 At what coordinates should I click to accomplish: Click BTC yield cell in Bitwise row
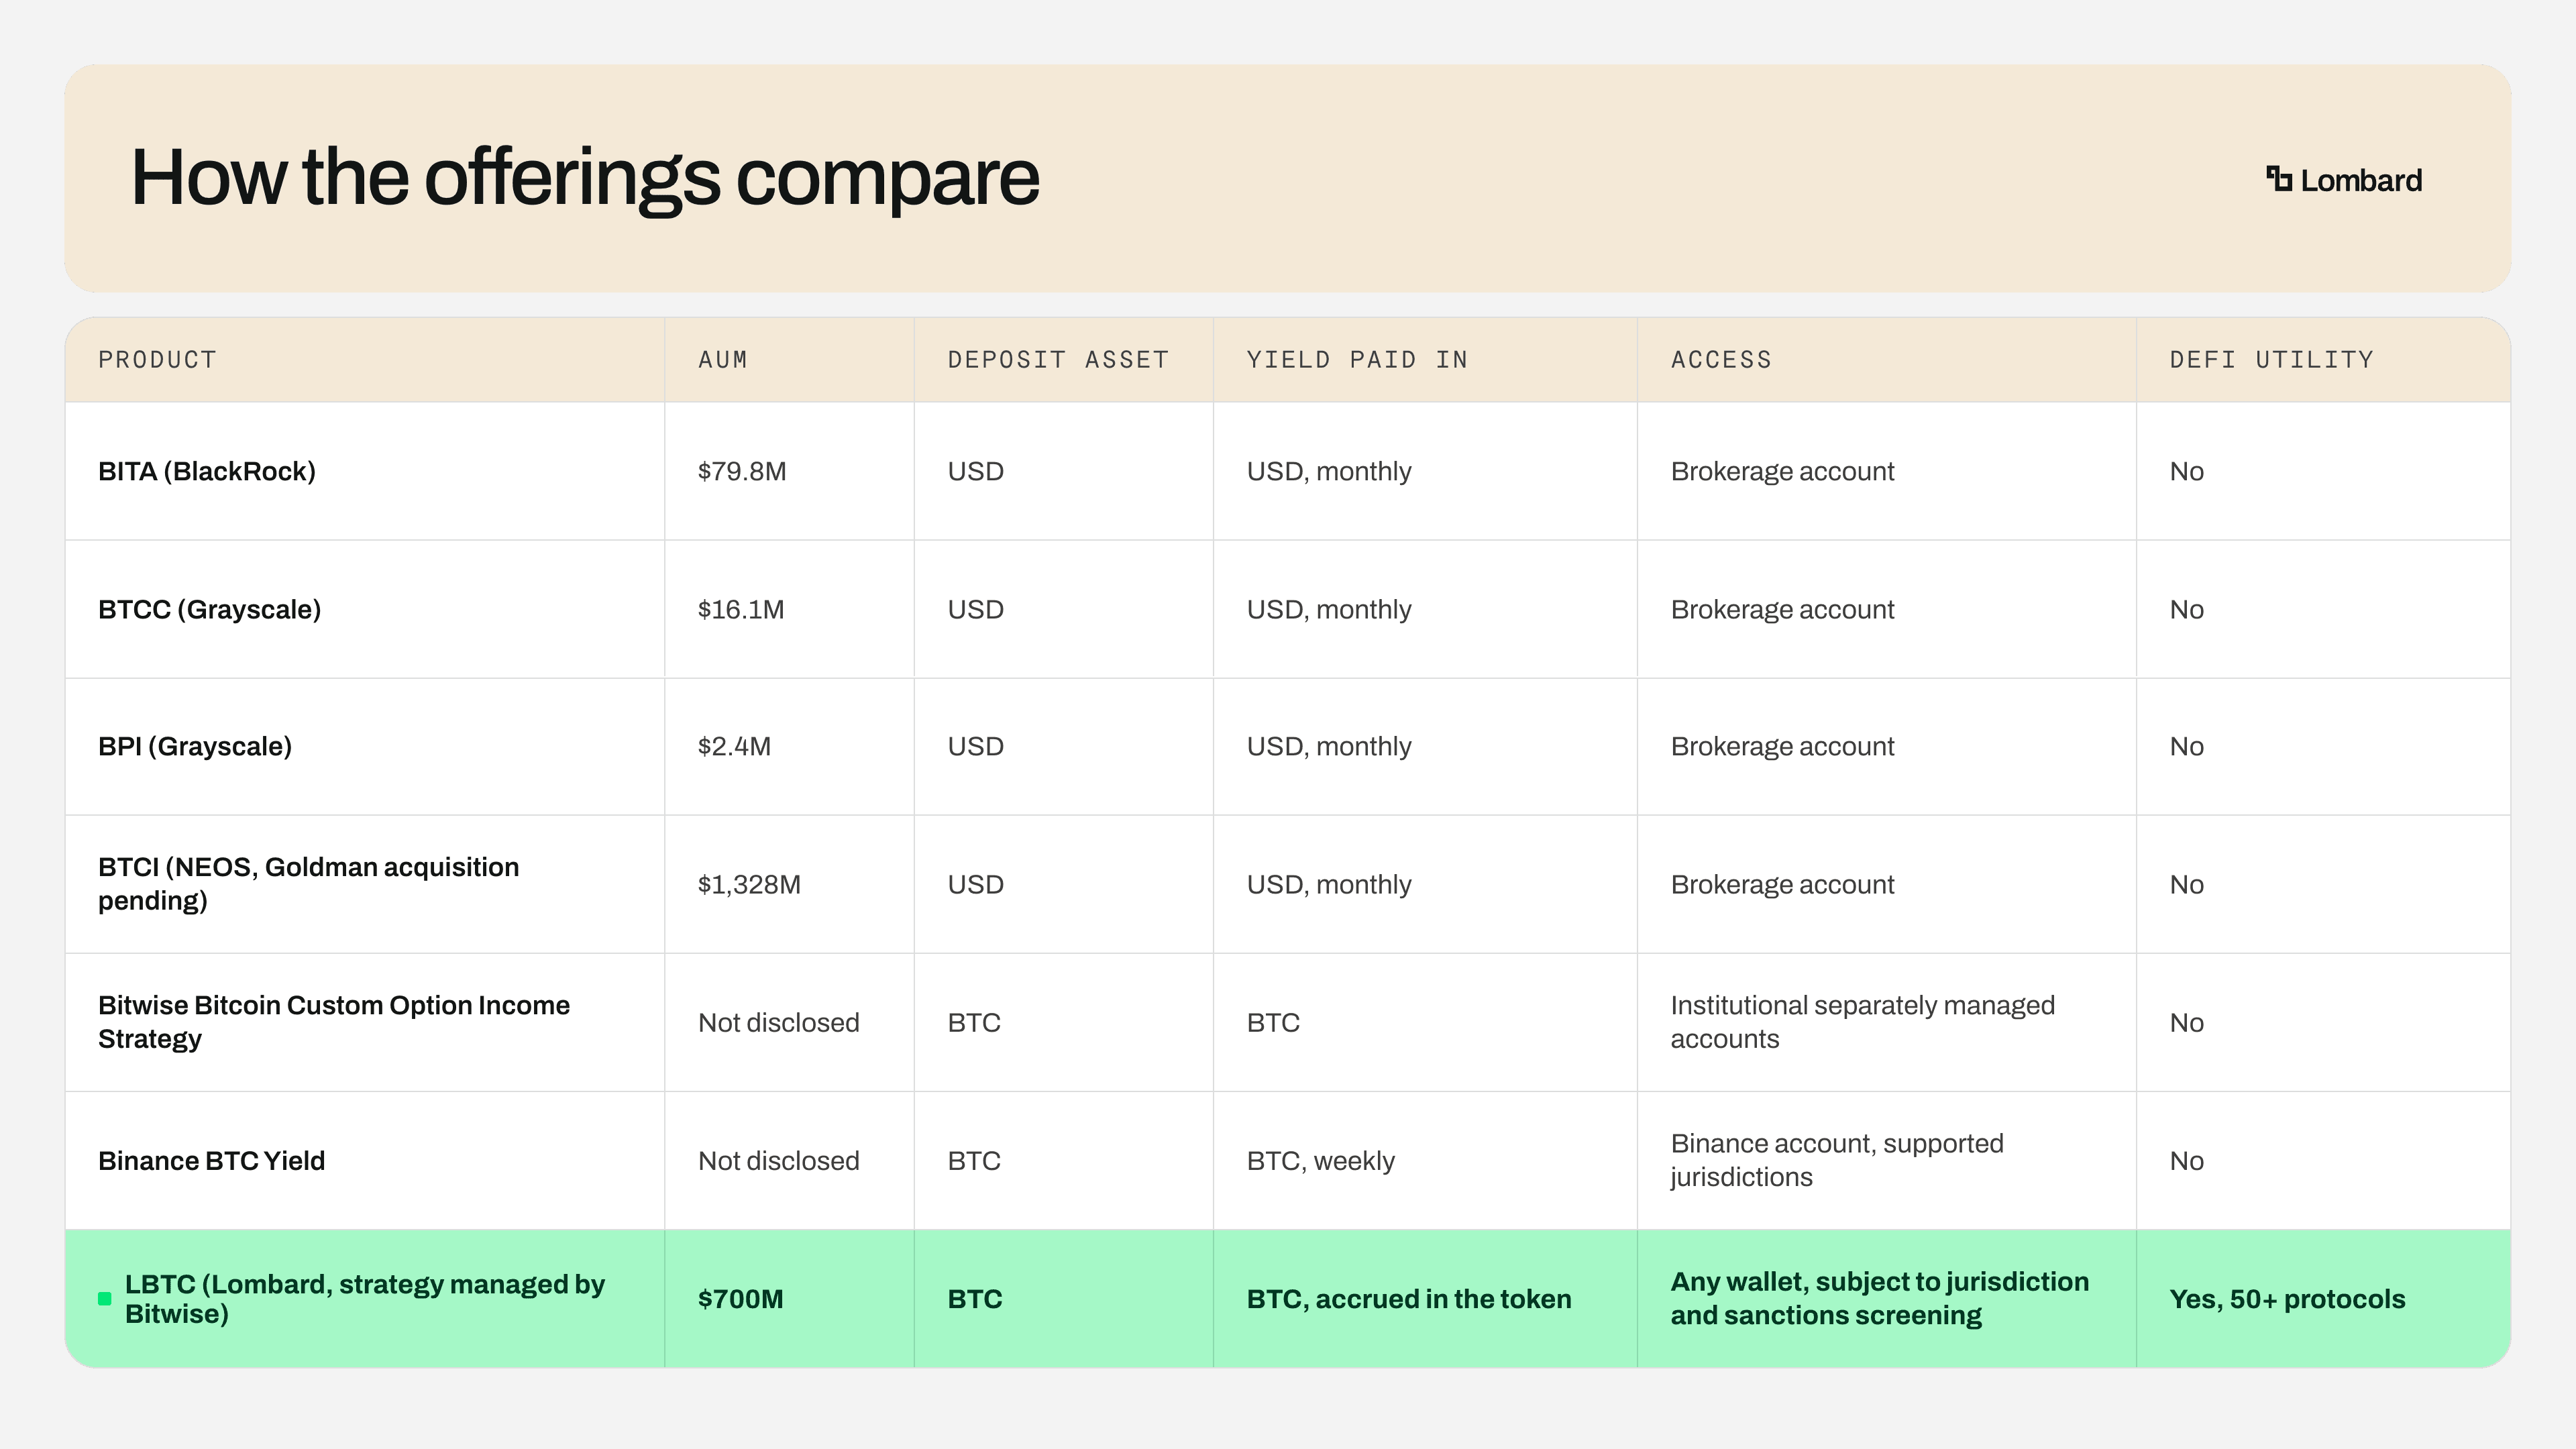coord(1273,1022)
